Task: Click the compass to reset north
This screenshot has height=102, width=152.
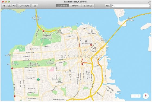Action: [146, 96]
